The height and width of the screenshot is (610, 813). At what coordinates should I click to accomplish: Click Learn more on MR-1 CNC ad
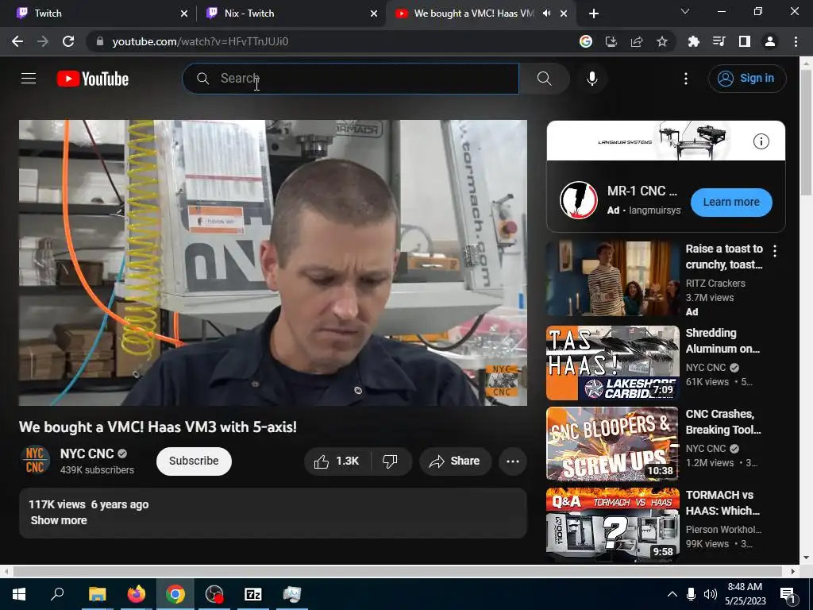(731, 202)
